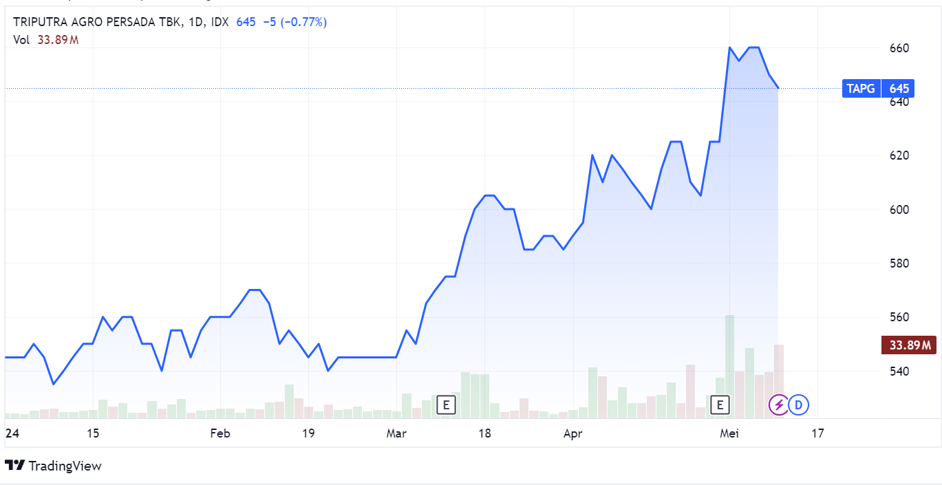The image size is (942, 485).
Task: Click the −5 (−0.77%) change value
Action: pyautogui.click(x=295, y=22)
